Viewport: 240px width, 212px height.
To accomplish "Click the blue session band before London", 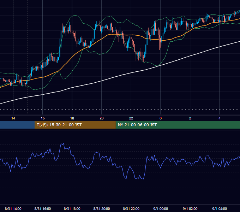I will (17, 125).
